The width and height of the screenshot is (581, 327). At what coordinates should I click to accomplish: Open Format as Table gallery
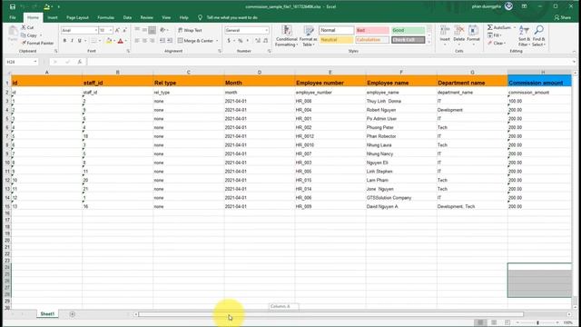[x=309, y=36]
